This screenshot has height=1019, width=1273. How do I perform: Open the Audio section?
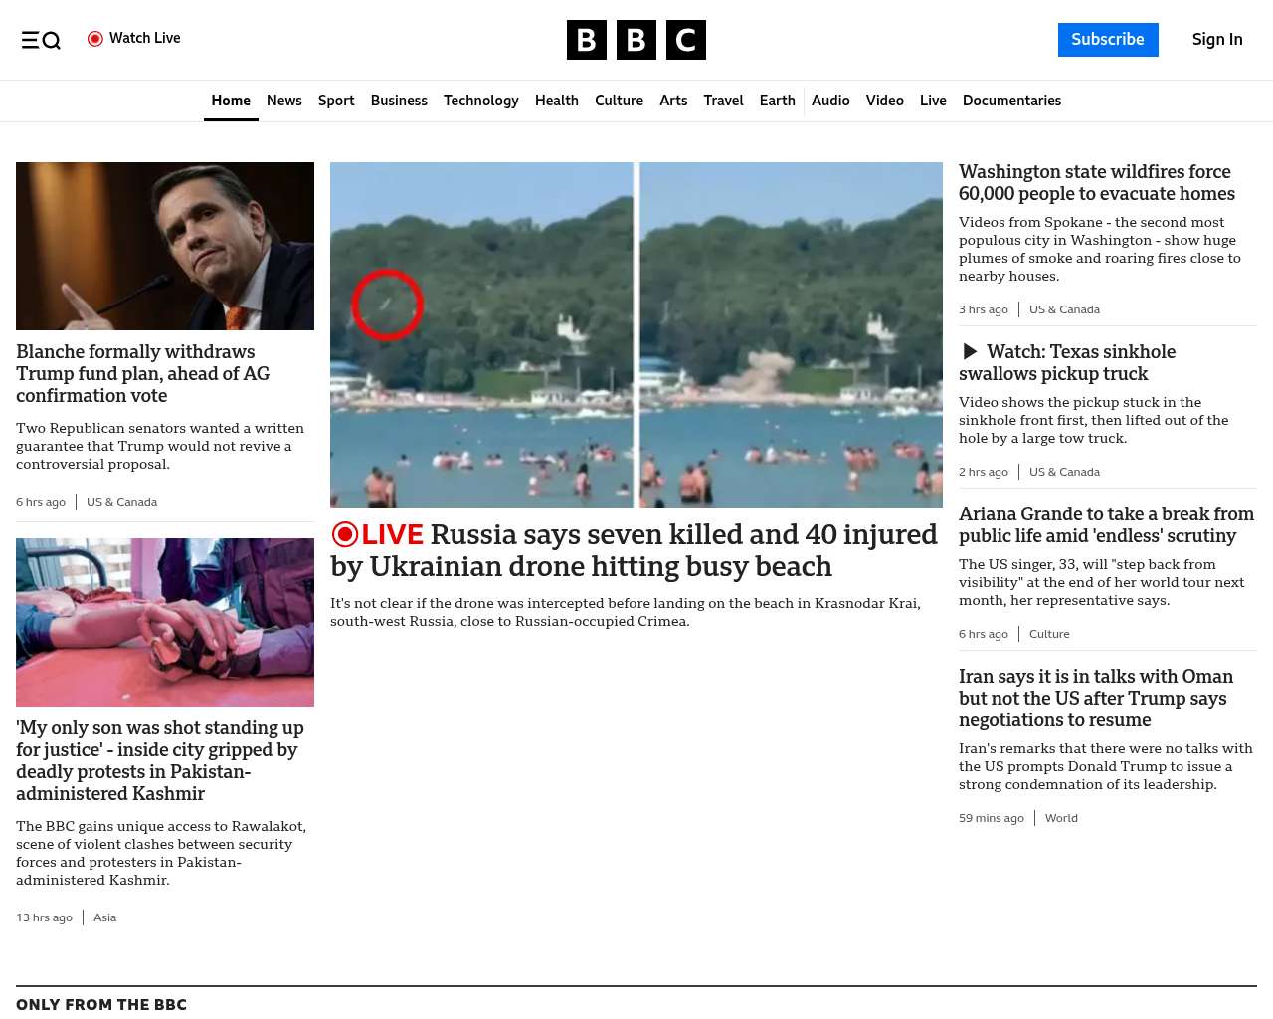830,101
